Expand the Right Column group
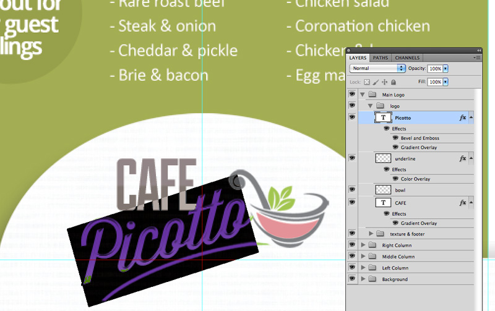495x311 pixels. coord(363,245)
